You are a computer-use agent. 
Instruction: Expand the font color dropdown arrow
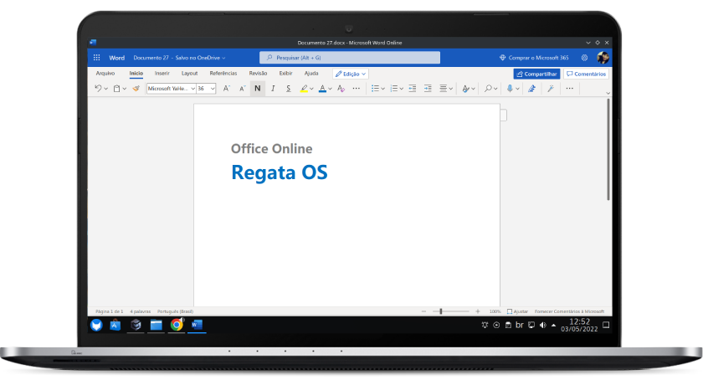330,89
